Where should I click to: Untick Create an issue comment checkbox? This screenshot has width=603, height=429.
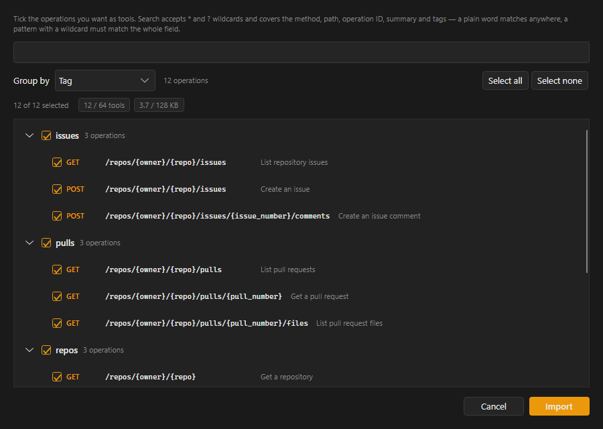[57, 216]
